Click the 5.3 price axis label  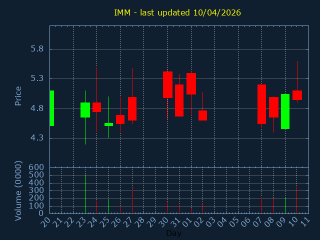(37, 78)
